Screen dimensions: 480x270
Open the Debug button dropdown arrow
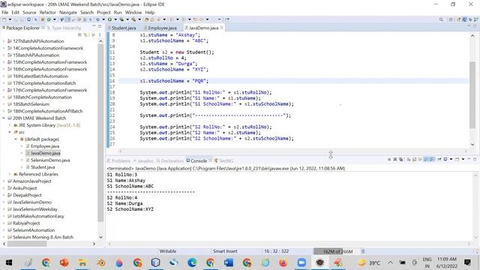103,19
